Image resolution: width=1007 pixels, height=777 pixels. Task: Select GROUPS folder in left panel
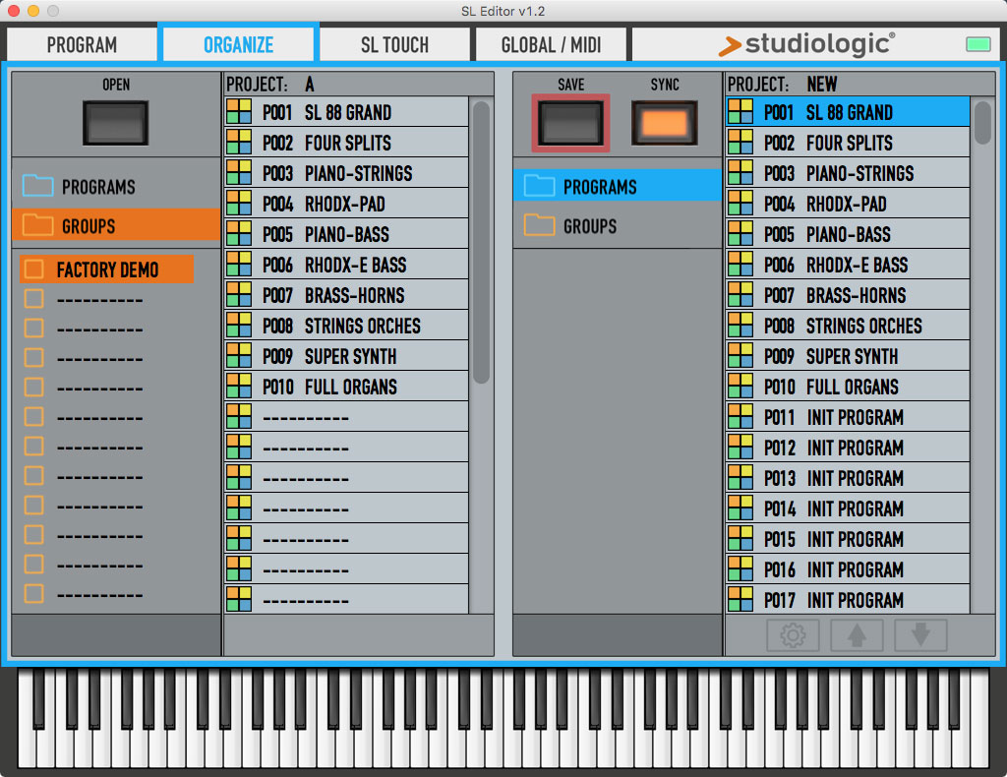116,225
